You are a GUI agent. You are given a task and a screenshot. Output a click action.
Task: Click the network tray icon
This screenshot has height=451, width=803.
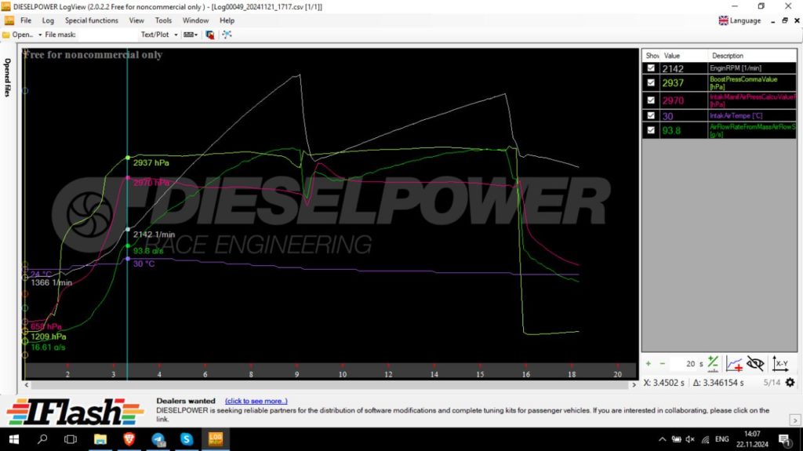coord(705,439)
